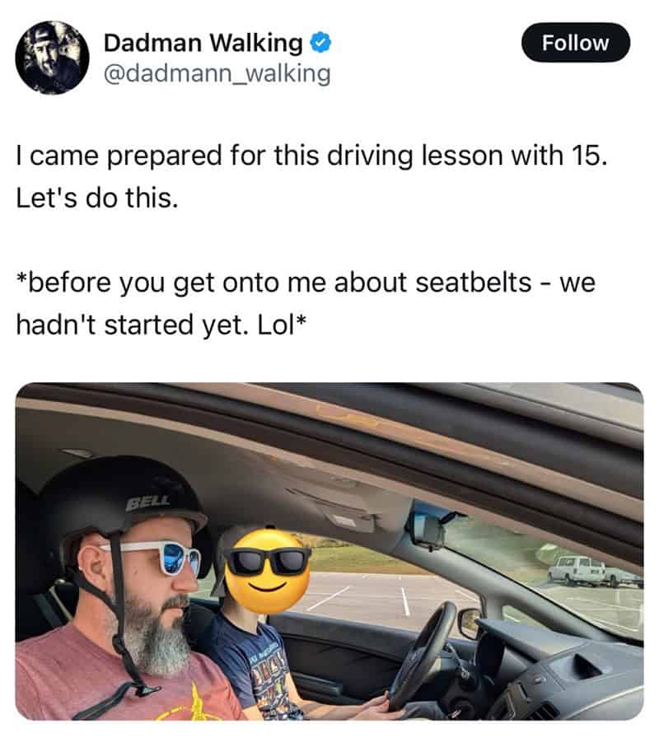Open the Dadman Walking display name link
This screenshot has width=659, height=743.
coord(203,43)
